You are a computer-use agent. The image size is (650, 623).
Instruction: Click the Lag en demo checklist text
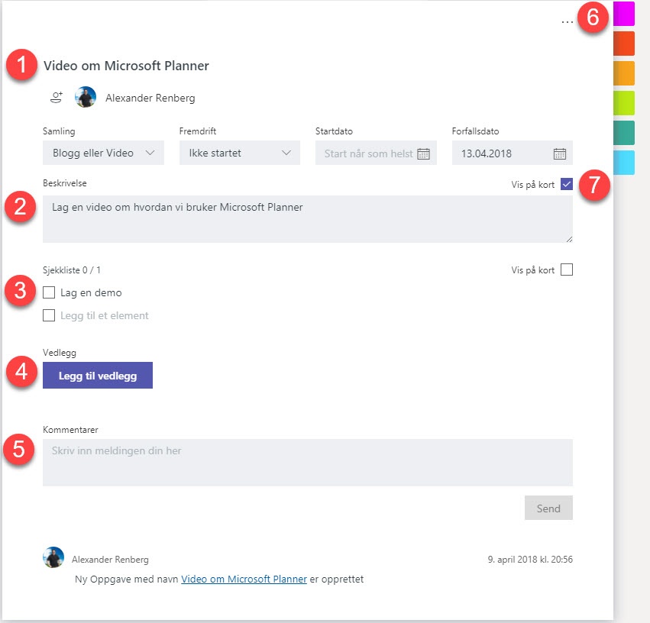(x=91, y=292)
